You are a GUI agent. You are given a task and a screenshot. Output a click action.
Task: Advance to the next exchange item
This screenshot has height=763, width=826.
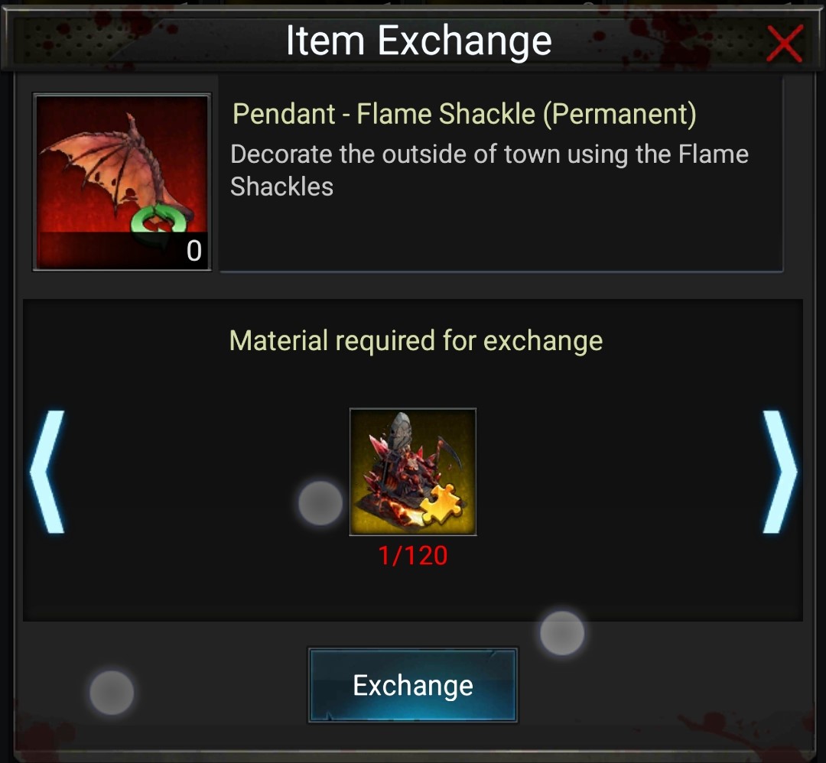(x=780, y=472)
